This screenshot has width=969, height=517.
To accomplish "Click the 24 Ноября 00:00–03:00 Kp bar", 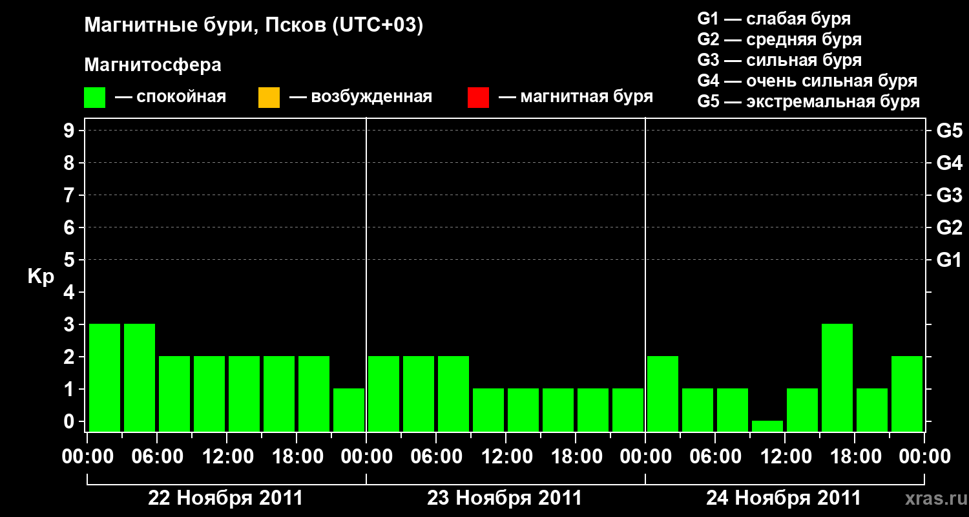I will click(663, 394).
